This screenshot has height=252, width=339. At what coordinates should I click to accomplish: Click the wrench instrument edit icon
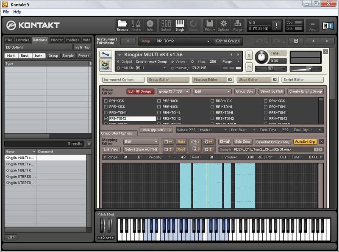click(106, 54)
